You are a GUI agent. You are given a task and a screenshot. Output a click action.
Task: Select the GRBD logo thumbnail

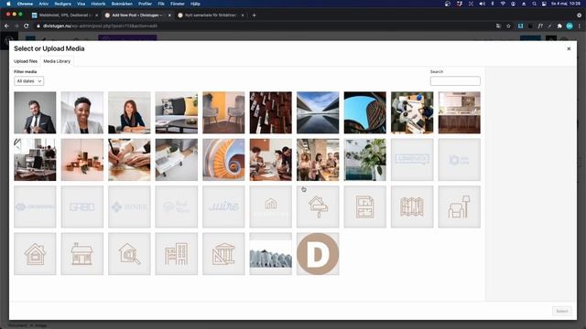[x=82, y=207]
